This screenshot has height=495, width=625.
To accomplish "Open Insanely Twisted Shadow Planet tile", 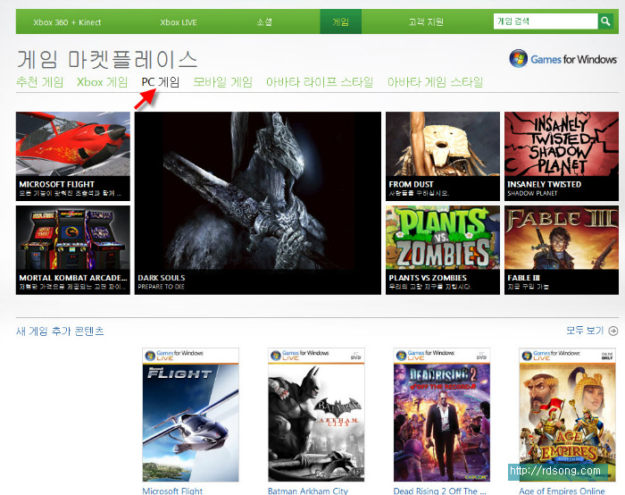I will [x=561, y=155].
